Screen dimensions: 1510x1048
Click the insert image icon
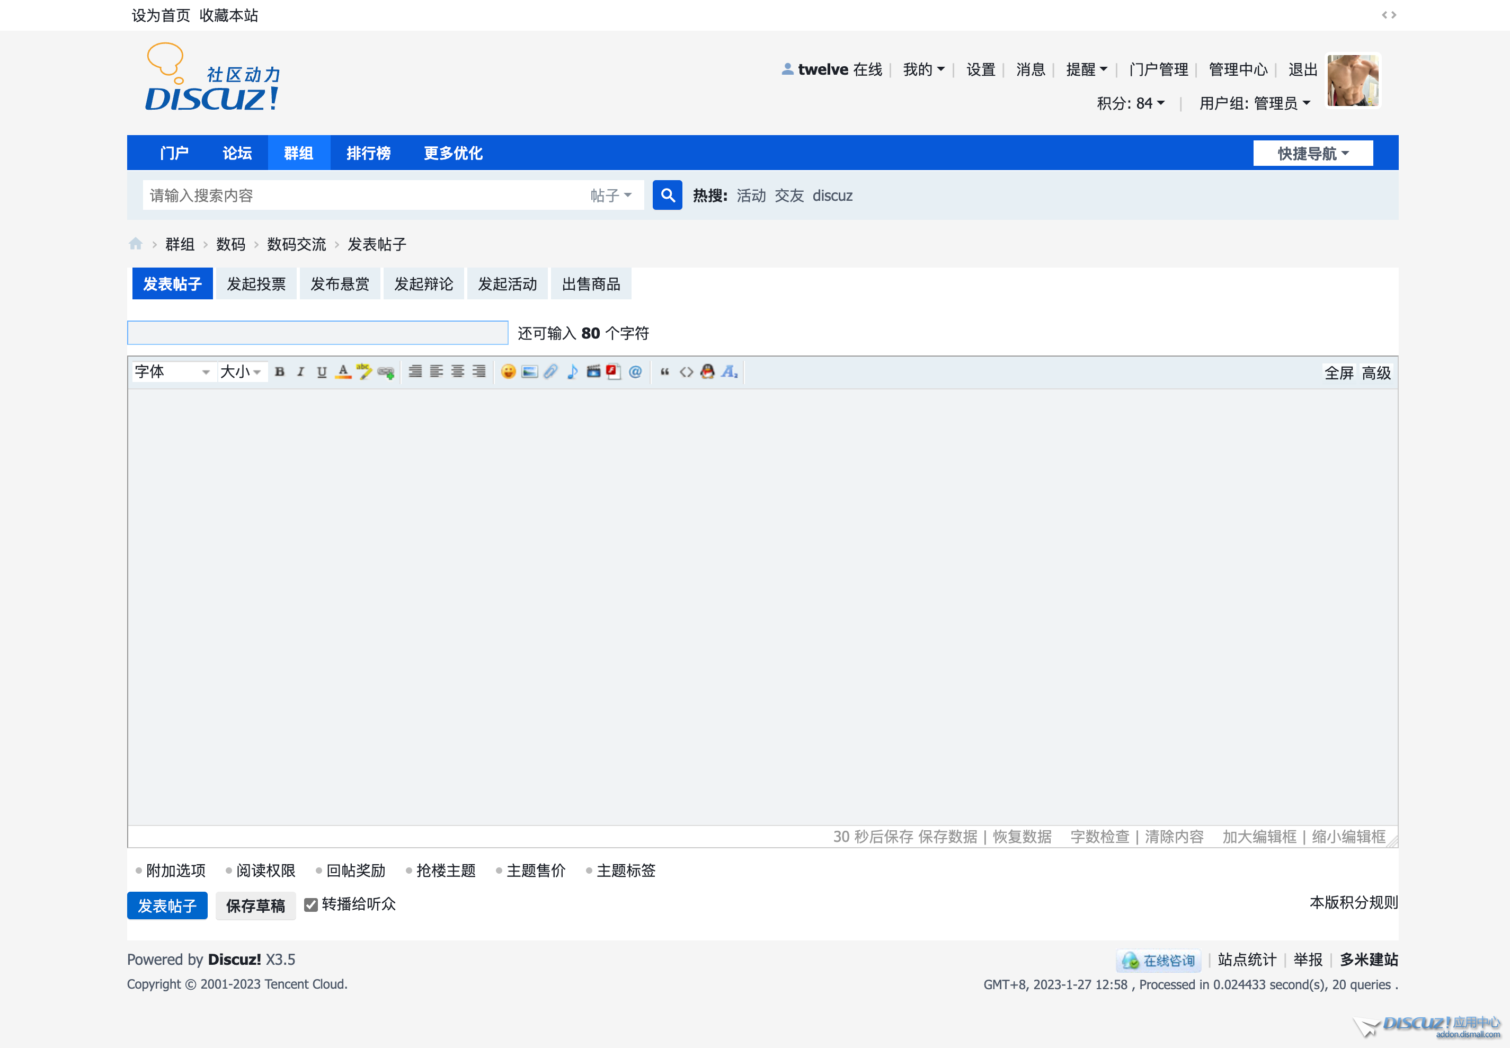coord(529,371)
